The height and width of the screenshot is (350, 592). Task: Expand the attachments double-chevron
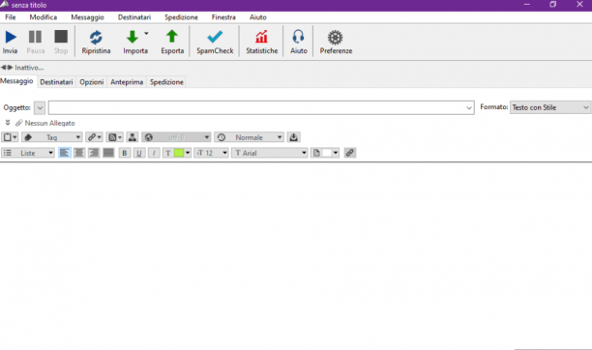tap(8, 123)
